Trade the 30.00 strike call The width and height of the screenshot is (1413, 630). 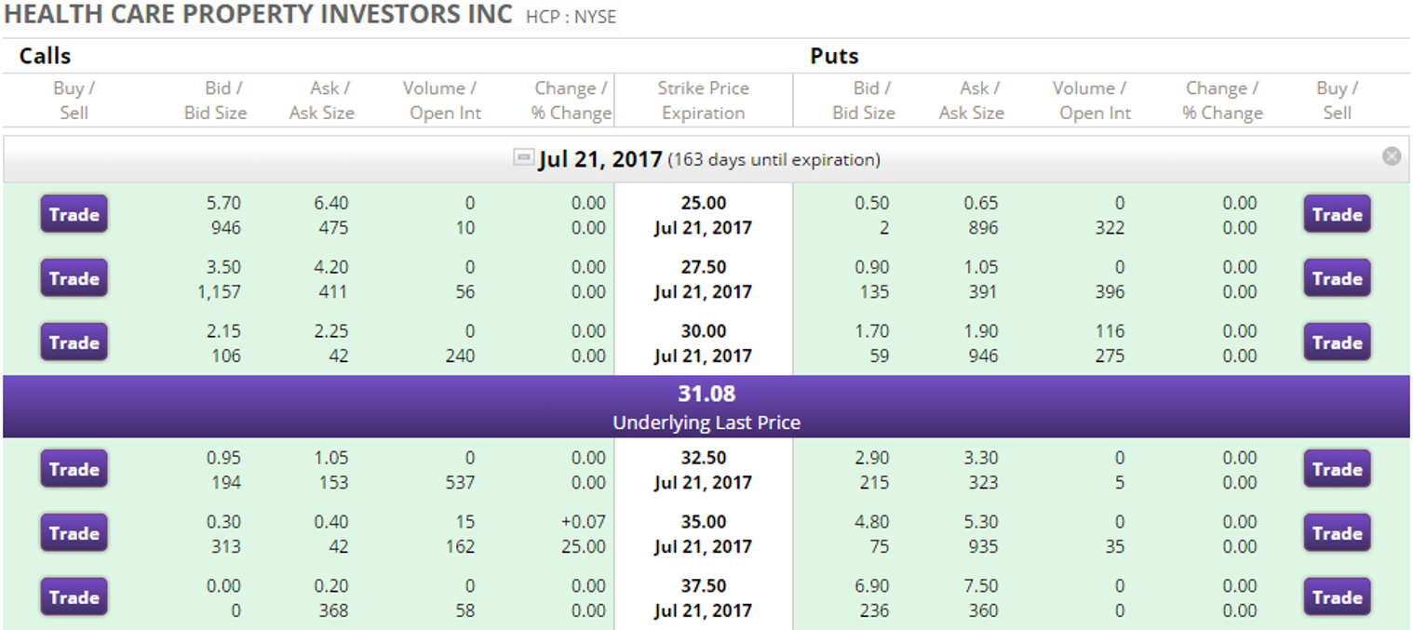(x=74, y=342)
